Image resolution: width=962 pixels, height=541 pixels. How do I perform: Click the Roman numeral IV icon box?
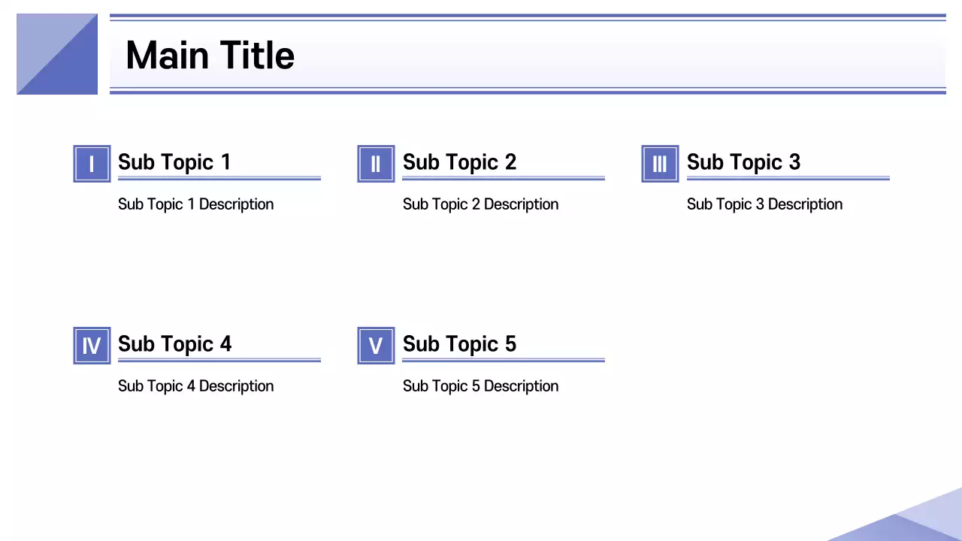92,346
